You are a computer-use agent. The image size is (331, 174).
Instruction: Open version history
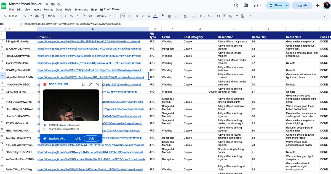pyautogui.click(x=236, y=5)
